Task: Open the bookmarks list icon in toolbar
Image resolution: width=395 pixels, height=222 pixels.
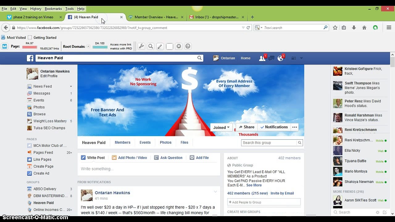Action: [344, 28]
